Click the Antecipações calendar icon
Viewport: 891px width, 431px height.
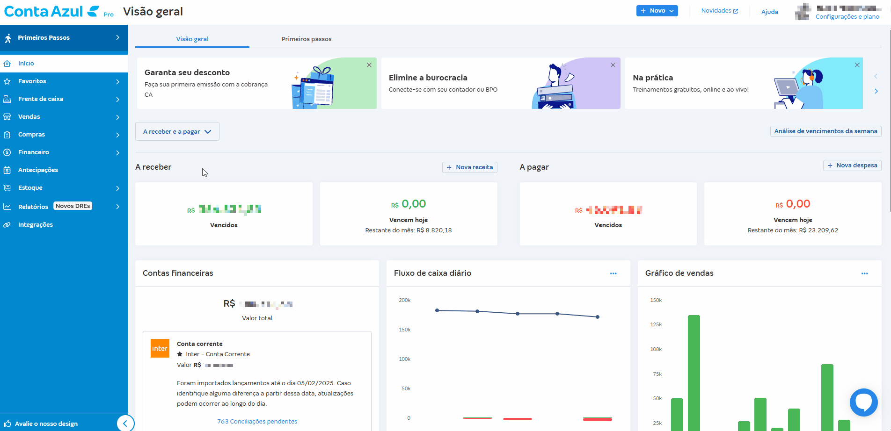[7, 170]
